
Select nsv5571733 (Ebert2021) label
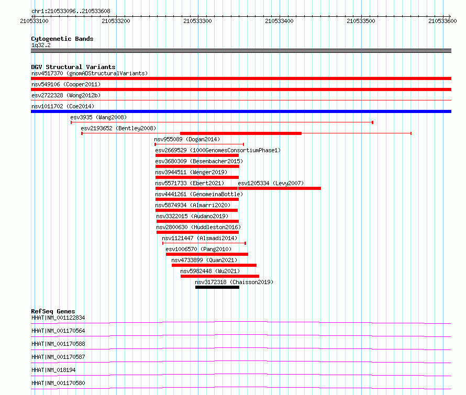coord(190,183)
